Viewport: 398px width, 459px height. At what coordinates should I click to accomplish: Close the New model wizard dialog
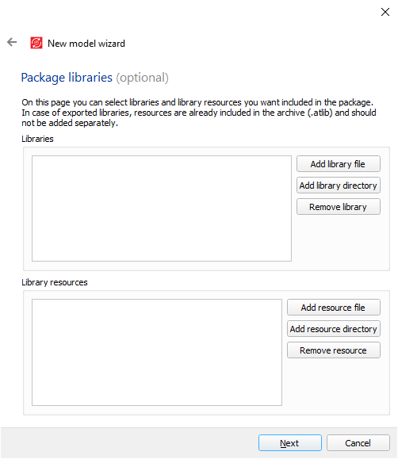pos(385,12)
